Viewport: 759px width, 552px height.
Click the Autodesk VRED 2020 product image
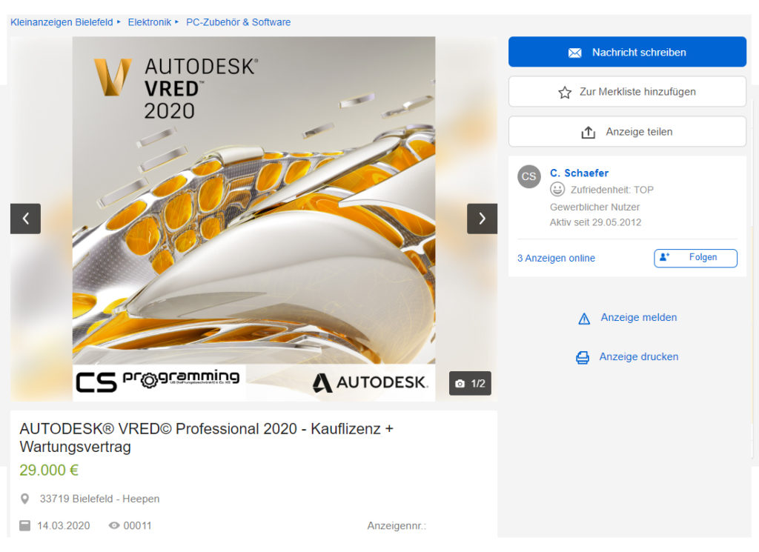click(x=253, y=219)
